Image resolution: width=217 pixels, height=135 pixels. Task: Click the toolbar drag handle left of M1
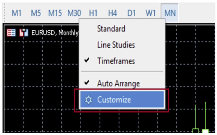[x=4, y=13]
